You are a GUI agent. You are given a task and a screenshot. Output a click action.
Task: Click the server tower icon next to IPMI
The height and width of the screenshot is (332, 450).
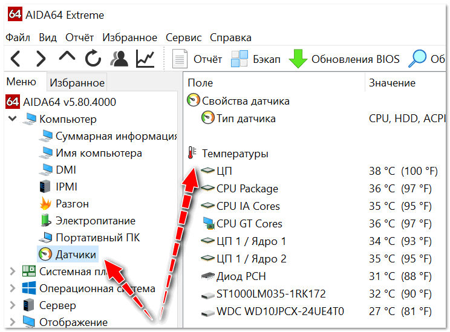click(x=44, y=186)
